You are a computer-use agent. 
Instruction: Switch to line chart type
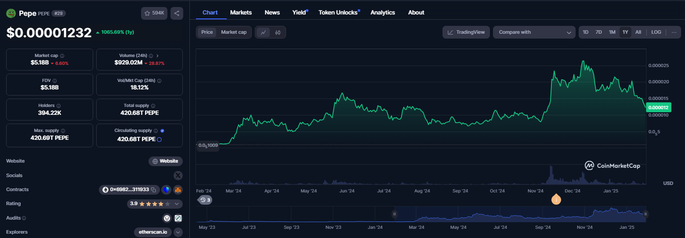pyautogui.click(x=263, y=32)
